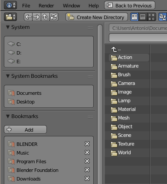This screenshot has height=184, width=167.
Task: Open the Window menu
Action: pyautogui.click(x=72, y=6)
